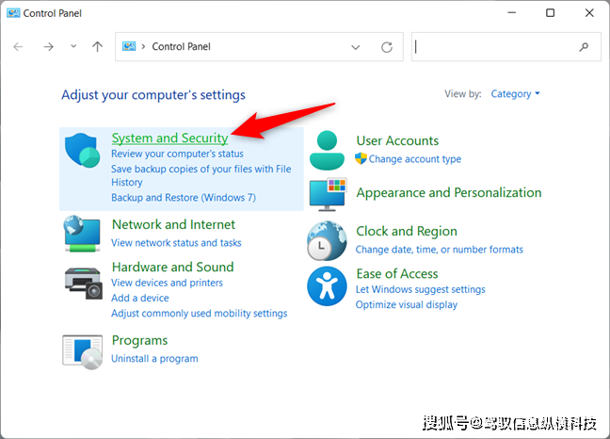Click the Network and Internet globe icon
610x439 pixels.
pos(82,234)
